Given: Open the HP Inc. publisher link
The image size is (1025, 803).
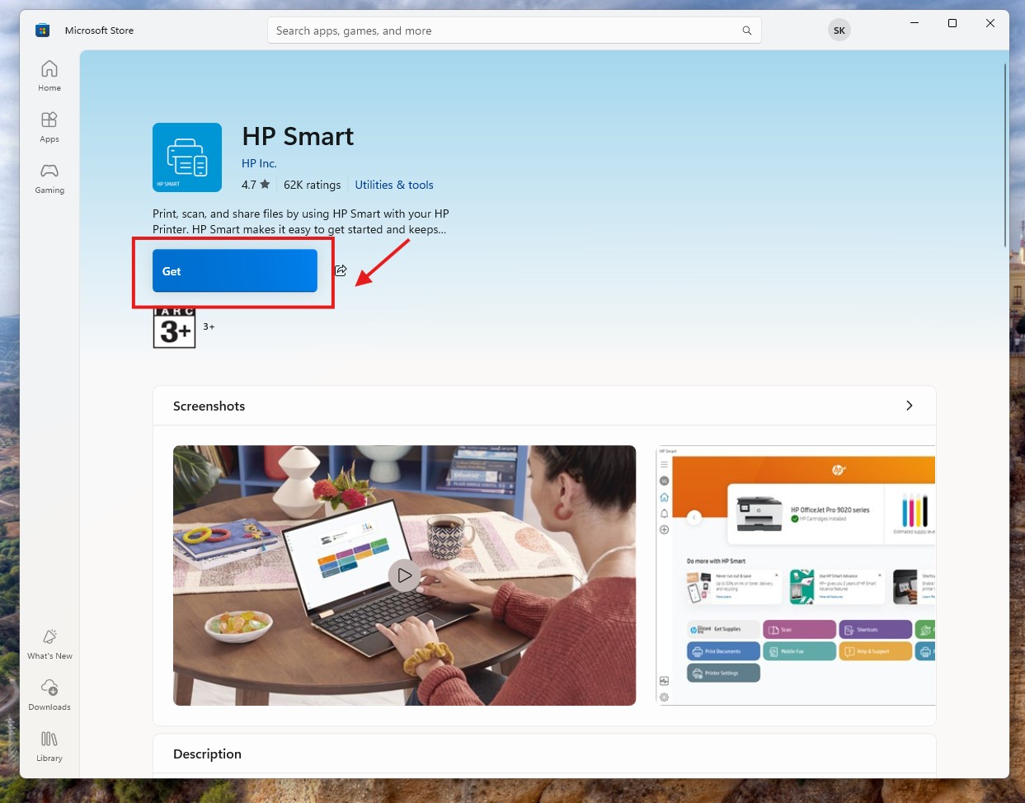Looking at the screenshot, I should [259, 163].
